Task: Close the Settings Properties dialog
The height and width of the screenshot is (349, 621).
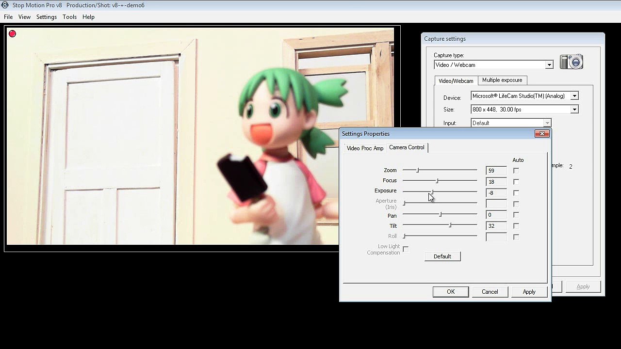Action: click(x=542, y=134)
